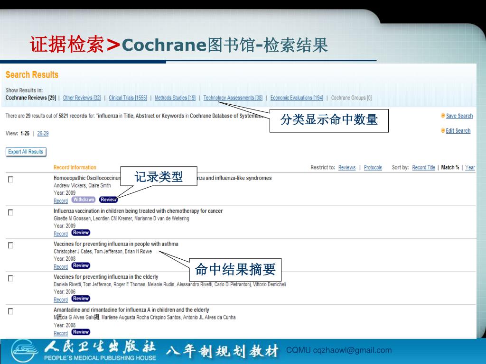
Task: Restrict results to Reviews
Action: 347,167
